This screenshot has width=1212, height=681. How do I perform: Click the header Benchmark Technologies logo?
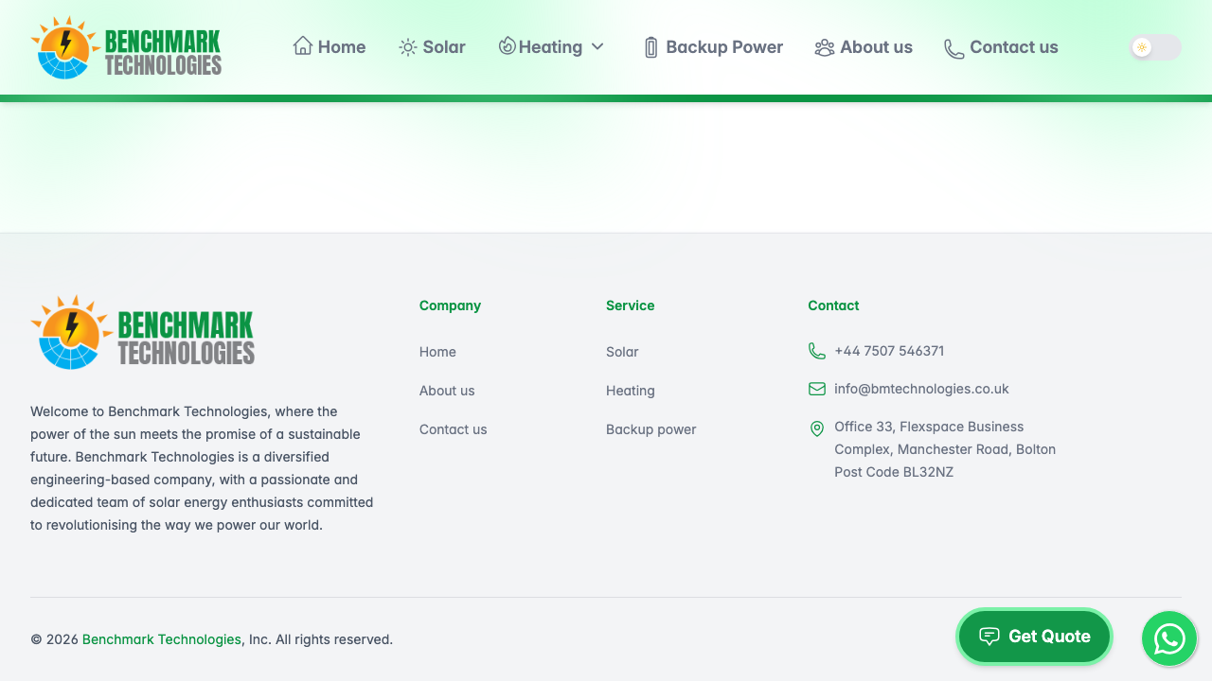tap(126, 46)
